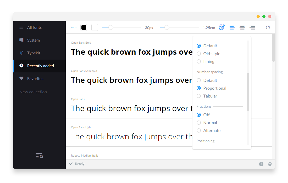
Task: Click the Open Sans Light preview sentence
Action: click(x=132, y=137)
